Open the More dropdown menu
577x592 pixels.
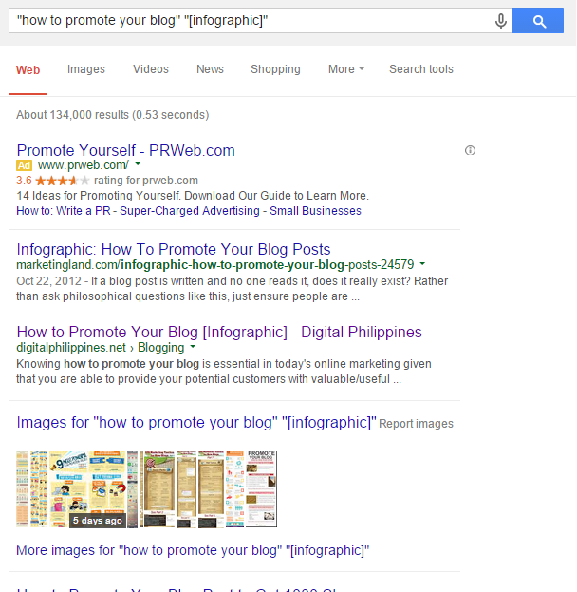click(345, 69)
